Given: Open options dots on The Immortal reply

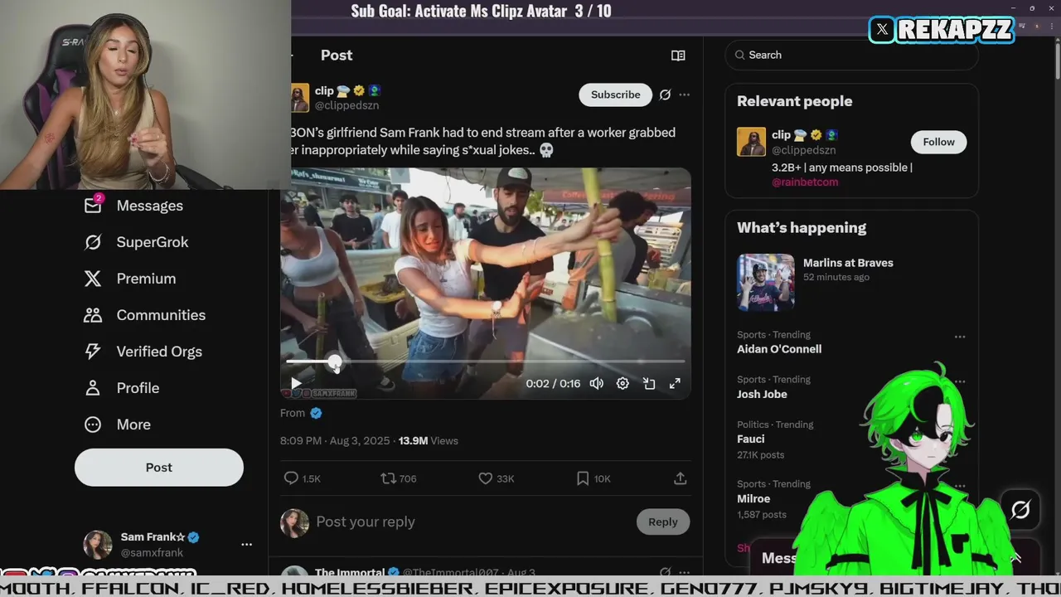Looking at the screenshot, I should pos(684,572).
